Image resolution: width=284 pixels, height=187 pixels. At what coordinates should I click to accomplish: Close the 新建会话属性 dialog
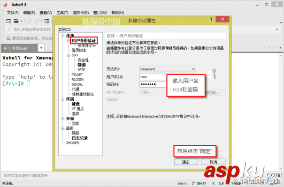[x=223, y=19]
